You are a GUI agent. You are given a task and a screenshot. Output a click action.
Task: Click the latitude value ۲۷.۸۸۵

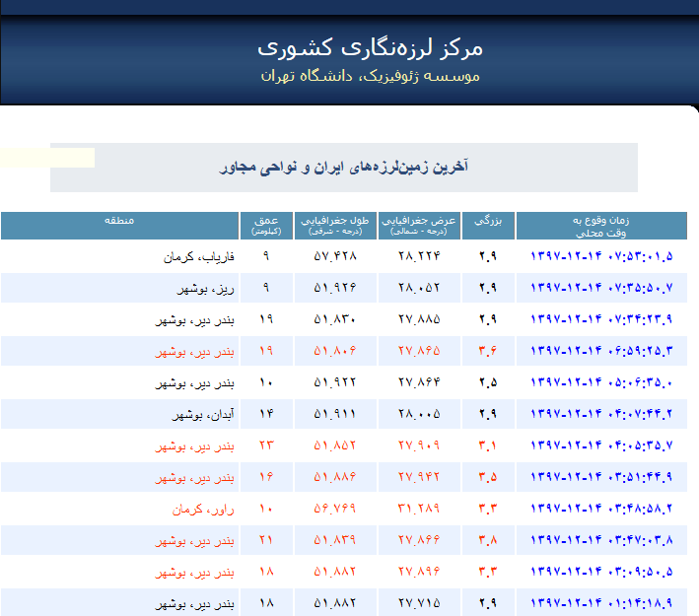(x=419, y=319)
